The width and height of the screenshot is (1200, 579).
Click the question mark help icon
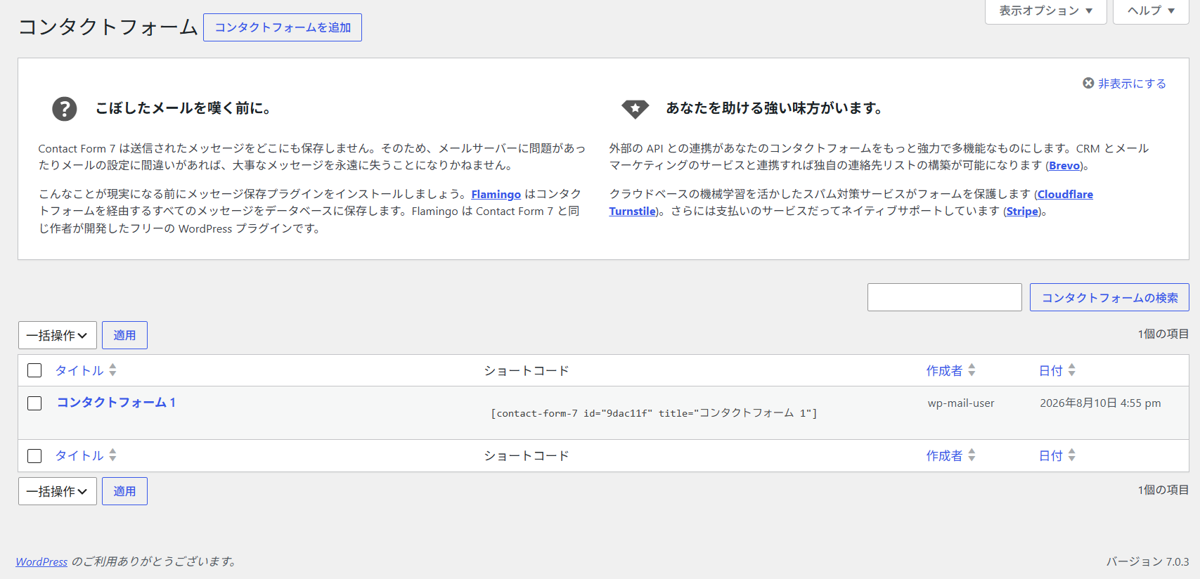[x=65, y=109]
